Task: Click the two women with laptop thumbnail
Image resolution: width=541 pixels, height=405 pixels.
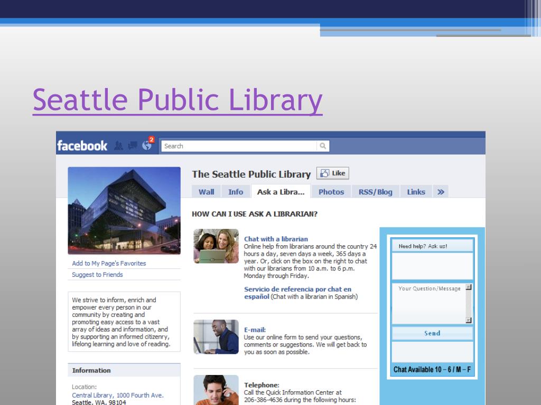Action: point(216,246)
